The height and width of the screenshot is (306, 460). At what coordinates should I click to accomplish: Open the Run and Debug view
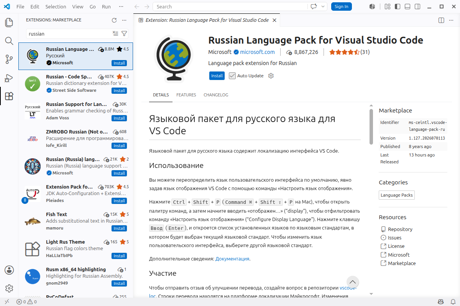(x=9, y=78)
